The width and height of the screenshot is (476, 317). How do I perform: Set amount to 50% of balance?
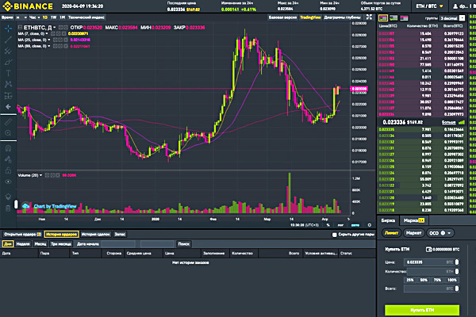pos(424,280)
